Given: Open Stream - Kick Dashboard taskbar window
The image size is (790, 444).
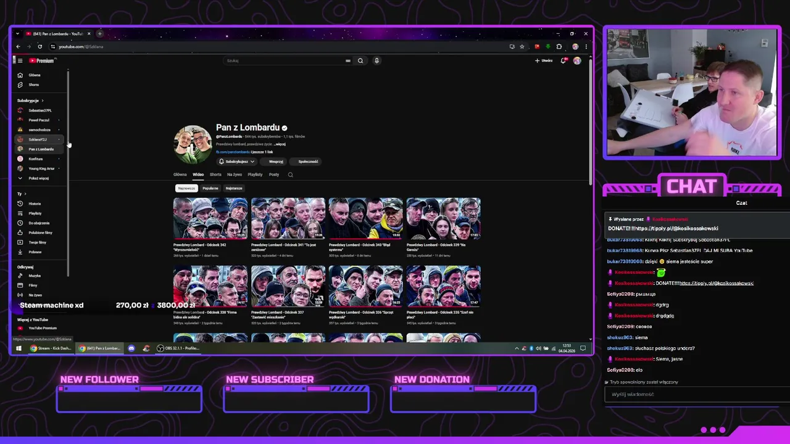Looking at the screenshot, I should 52,348.
